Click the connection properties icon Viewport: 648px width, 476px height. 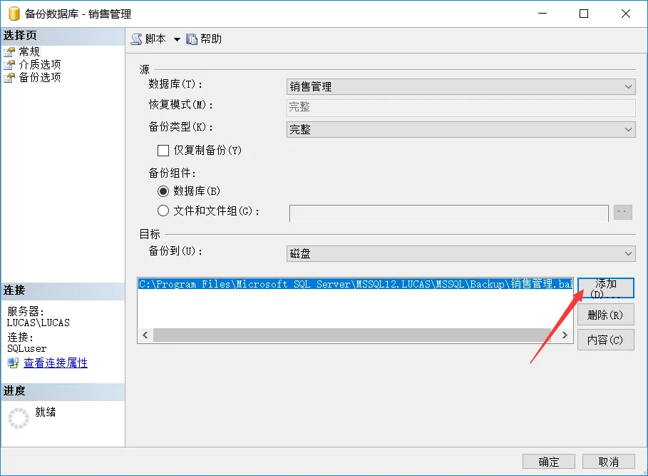pyautogui.click(x=13, y=363)
